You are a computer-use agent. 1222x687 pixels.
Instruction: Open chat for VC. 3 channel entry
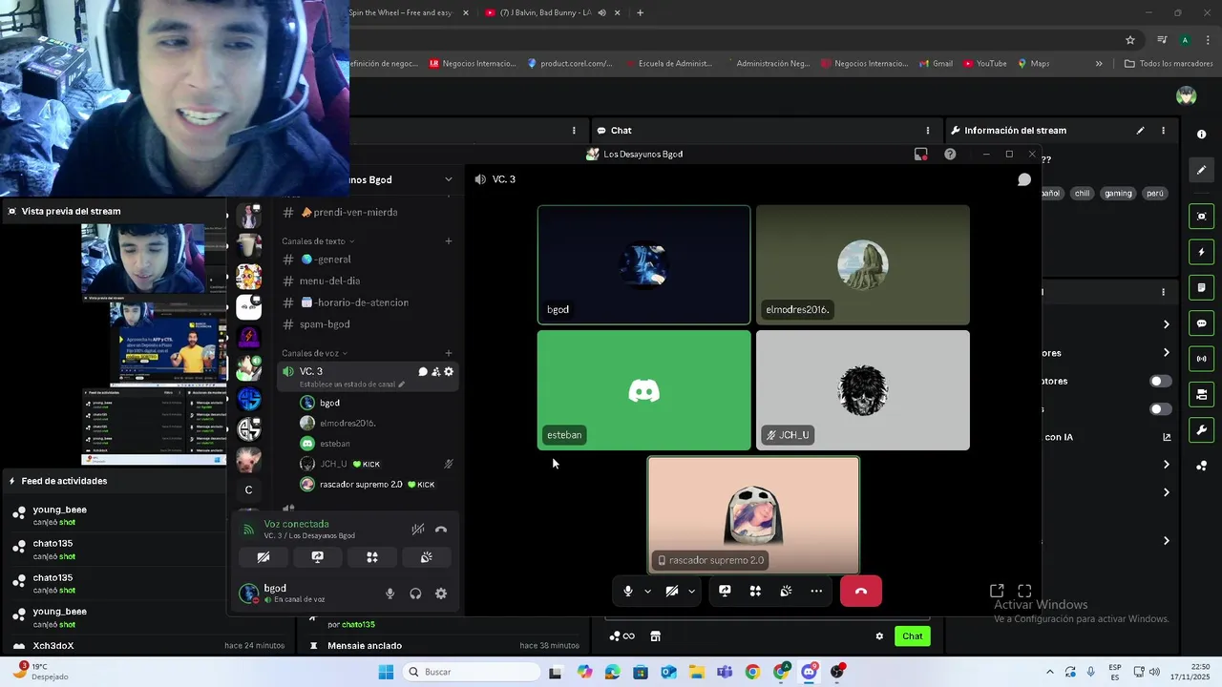point(423,371)
